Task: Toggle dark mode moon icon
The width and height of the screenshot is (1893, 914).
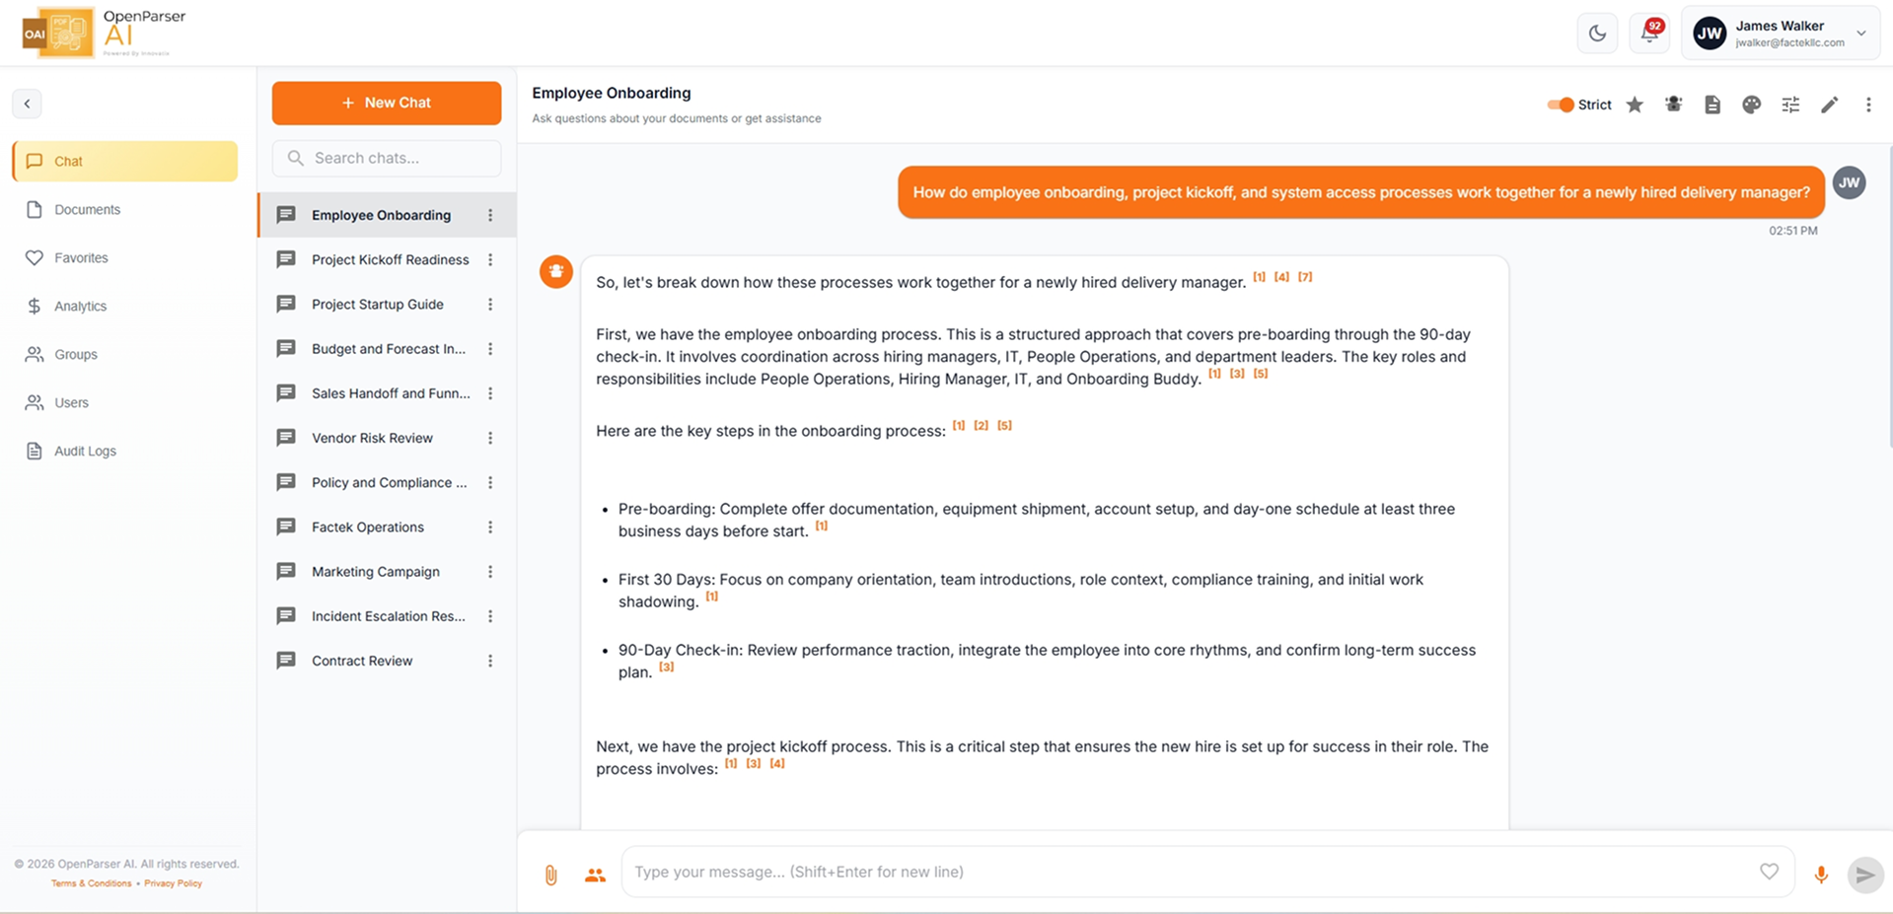Action: pos(1597,34)
